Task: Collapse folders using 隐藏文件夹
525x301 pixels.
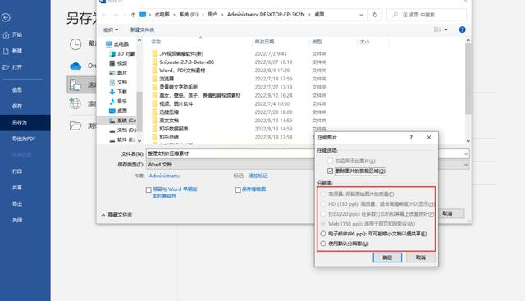Action: point(116,215)
